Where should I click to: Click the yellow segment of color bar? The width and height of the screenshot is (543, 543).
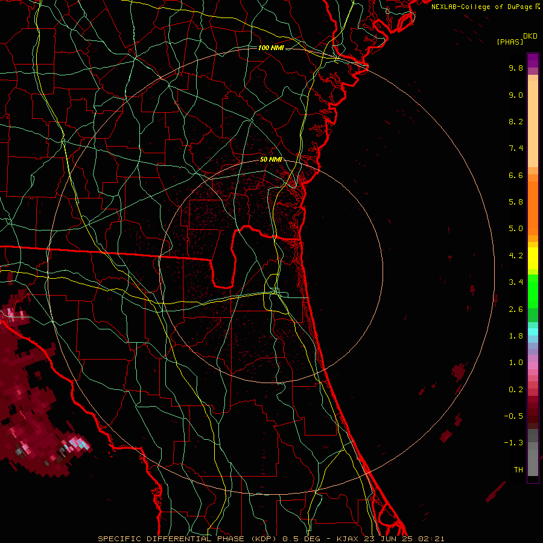pos(533,258)
